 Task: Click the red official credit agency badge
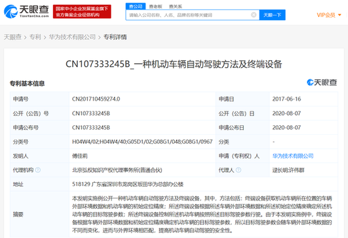[82, 11]
